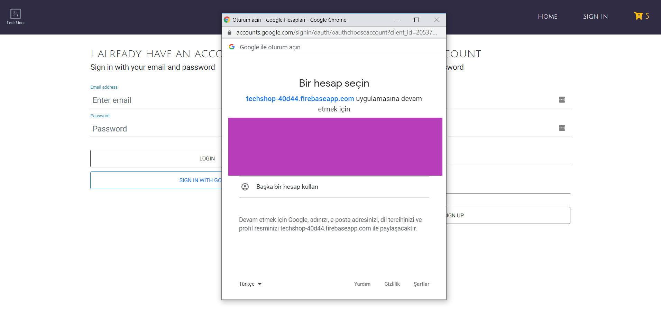Click the lock icon in address bar
The height and width of the screenshot is (324, 661).
point(229,32)
